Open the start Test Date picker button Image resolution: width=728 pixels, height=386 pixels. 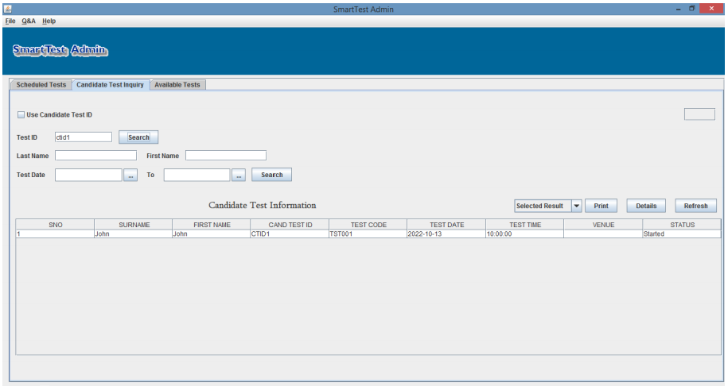[x=131, y=175]
